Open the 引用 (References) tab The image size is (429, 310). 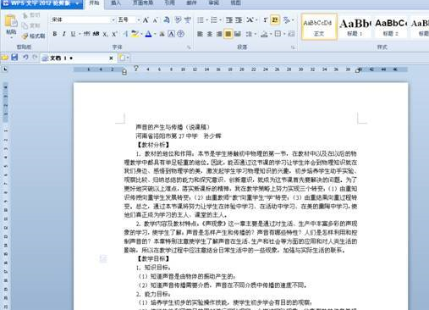pyautogui.click(x=169, y=3)
